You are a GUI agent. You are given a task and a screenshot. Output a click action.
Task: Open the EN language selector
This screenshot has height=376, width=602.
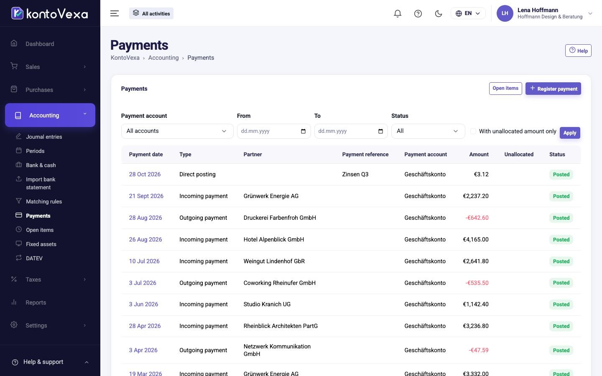[x=468, y=13]
